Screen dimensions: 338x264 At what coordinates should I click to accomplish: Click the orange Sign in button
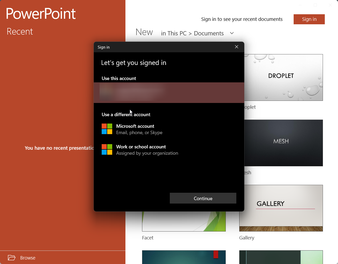[x=309, y=19]
